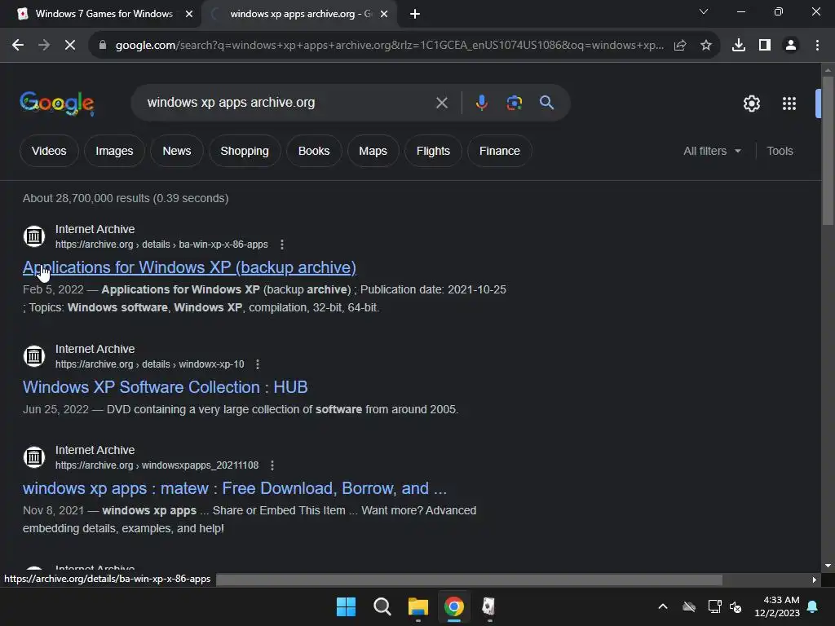Open options for ba-win-xp-x-86-apps result
Image resolution: width=835 pixels, height=626 pixels.
pyautogui.click(x=282, y=245)
